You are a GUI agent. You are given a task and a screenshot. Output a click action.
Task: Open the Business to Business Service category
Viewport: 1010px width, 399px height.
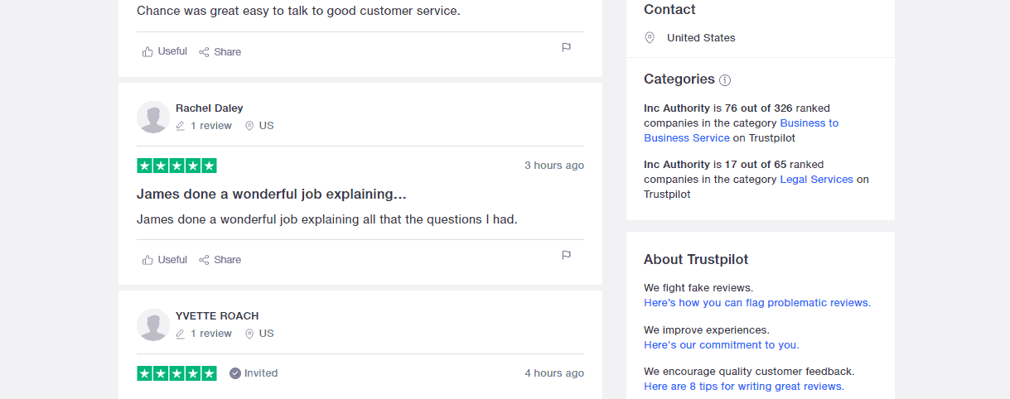[741, 131]
